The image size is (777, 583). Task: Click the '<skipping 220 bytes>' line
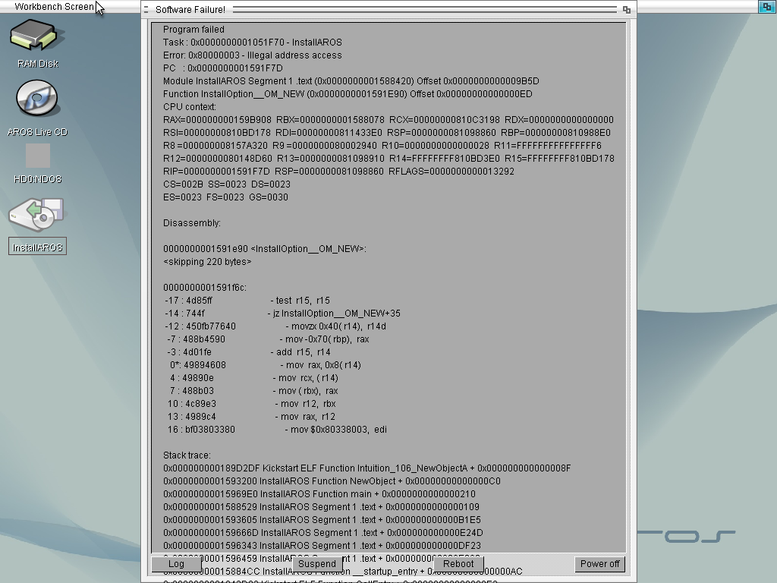[x=207, y=261]
